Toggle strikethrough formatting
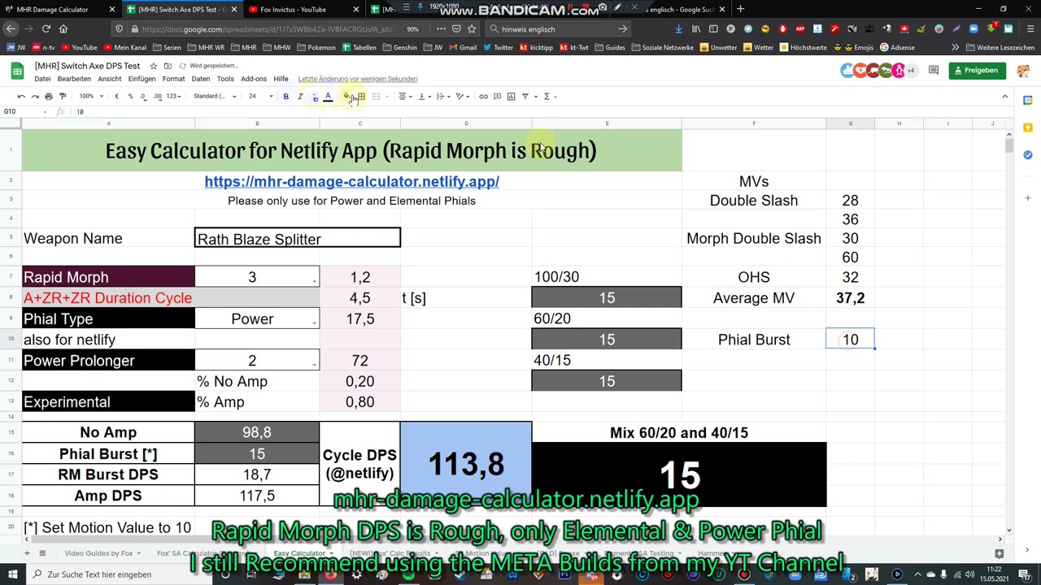The image size is (1041, 585). 314,97
